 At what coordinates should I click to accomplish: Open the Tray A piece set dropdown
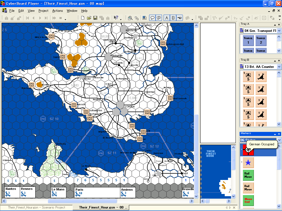279,31
